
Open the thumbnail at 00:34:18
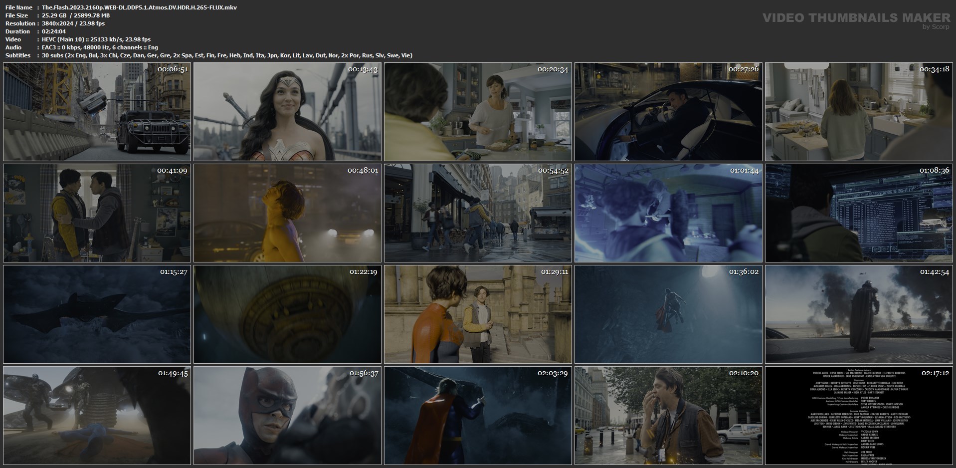(x=859, y=112)
